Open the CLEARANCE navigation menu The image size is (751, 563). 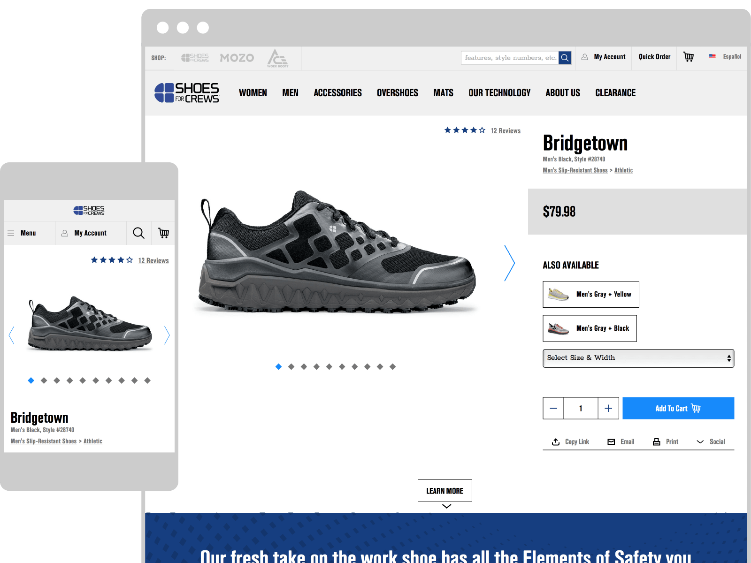click(615, 92)
